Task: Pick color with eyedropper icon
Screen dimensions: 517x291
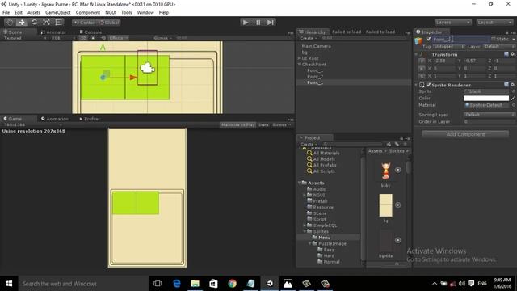Action: click(x=513, y=99)
